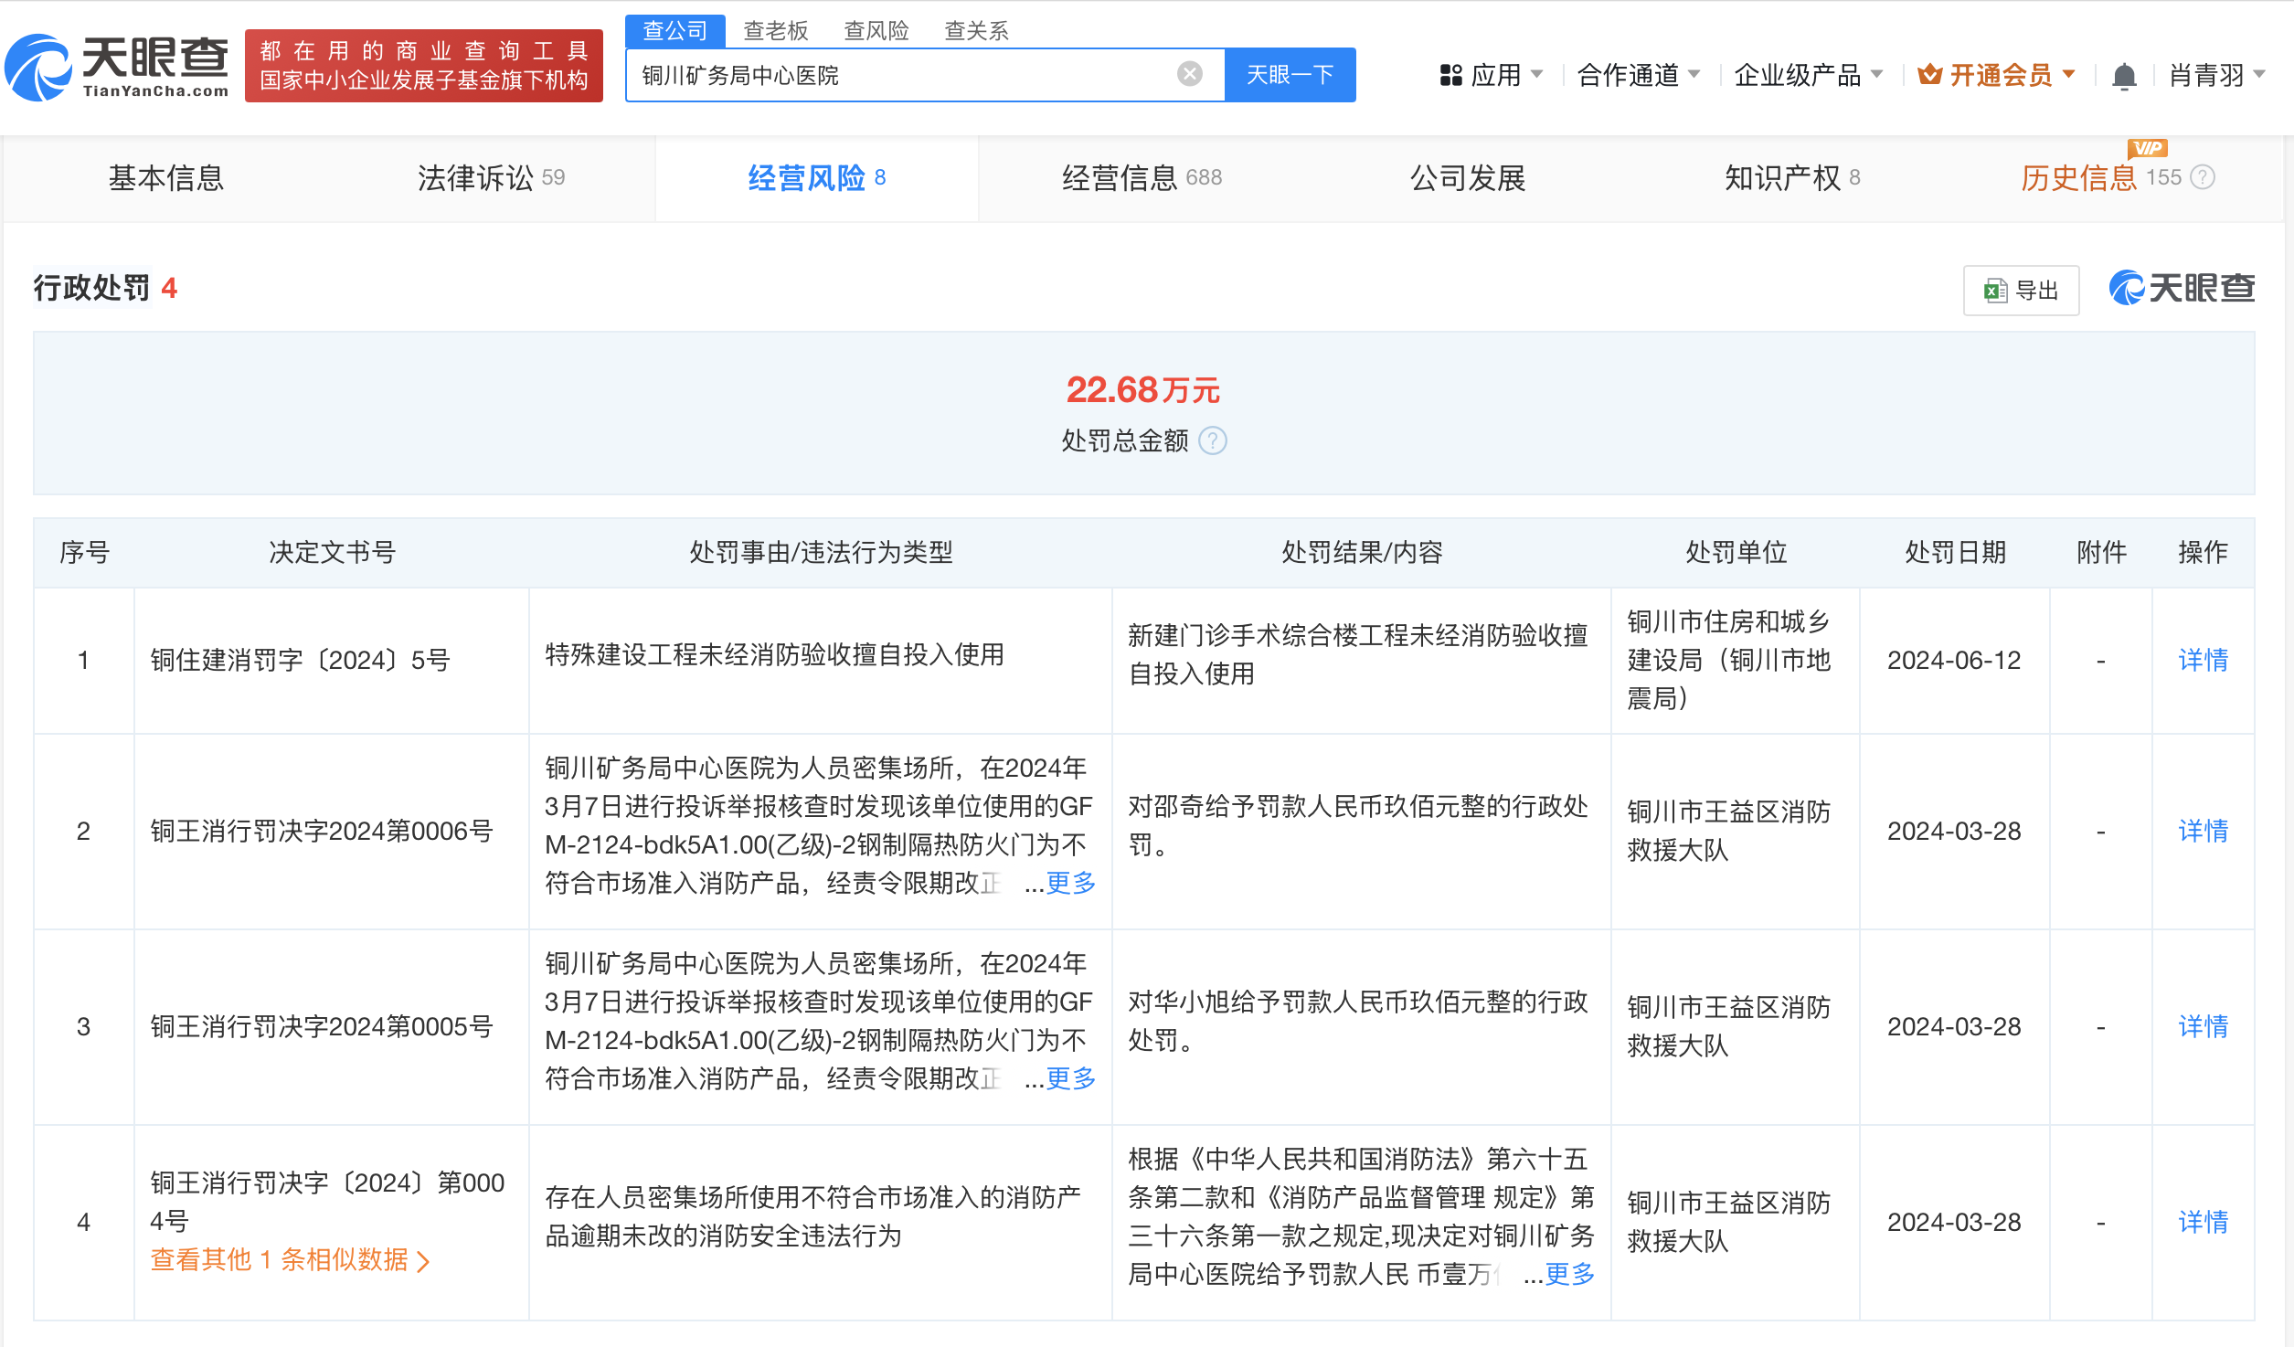Click the 操作 column header
Image resolution: width=2294 pixels, height=1347 pixels.
click(x=2204, y=552)
